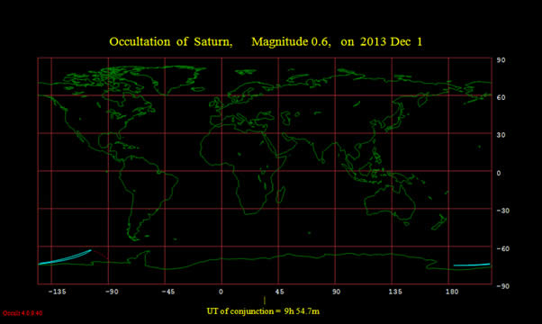
Task: Select the 45 longitude axis label
Action: pyautogui.click(x=280, y=292)
